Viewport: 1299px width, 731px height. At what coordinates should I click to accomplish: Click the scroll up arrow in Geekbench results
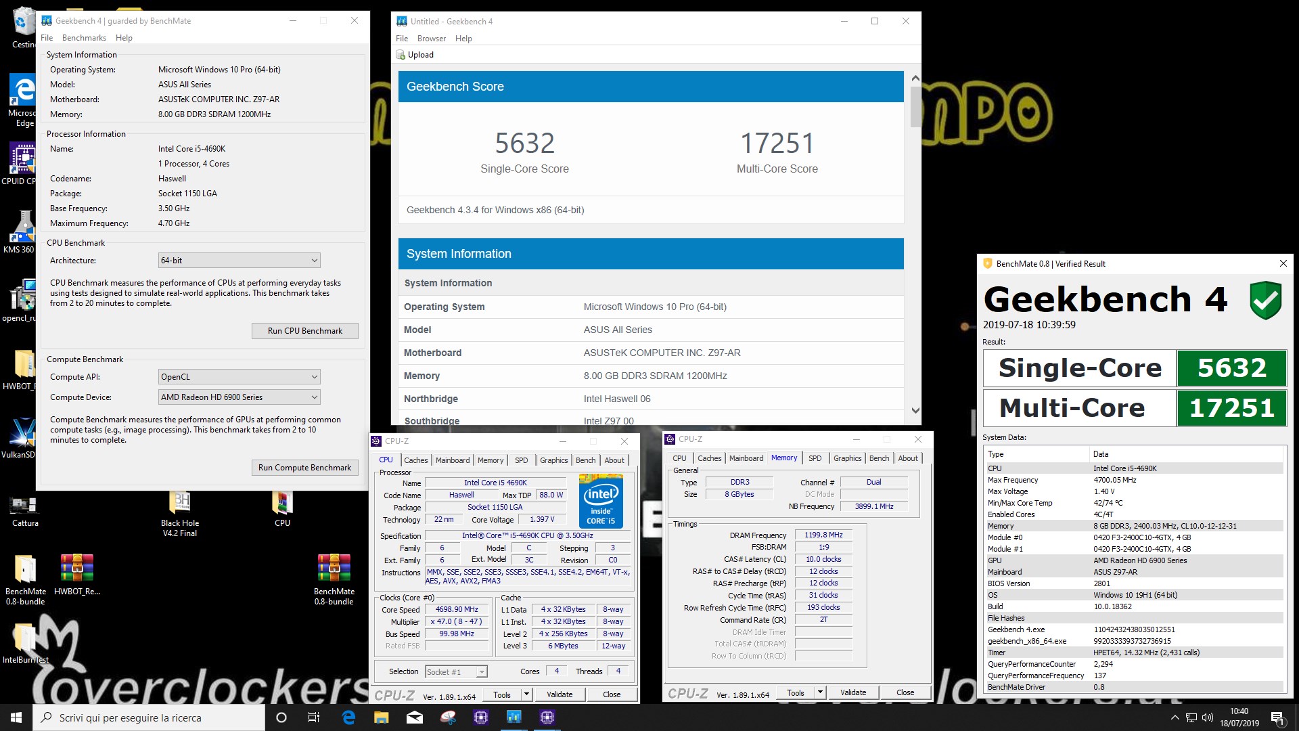[915, 78]
